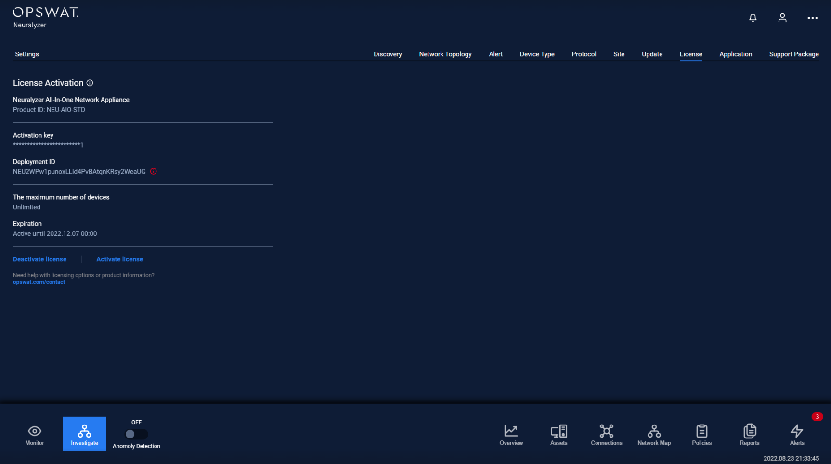The image size is (831, 464).
Task: Open the Device Type settings tab
Action: pyautogui.click(x=537, y=54)
